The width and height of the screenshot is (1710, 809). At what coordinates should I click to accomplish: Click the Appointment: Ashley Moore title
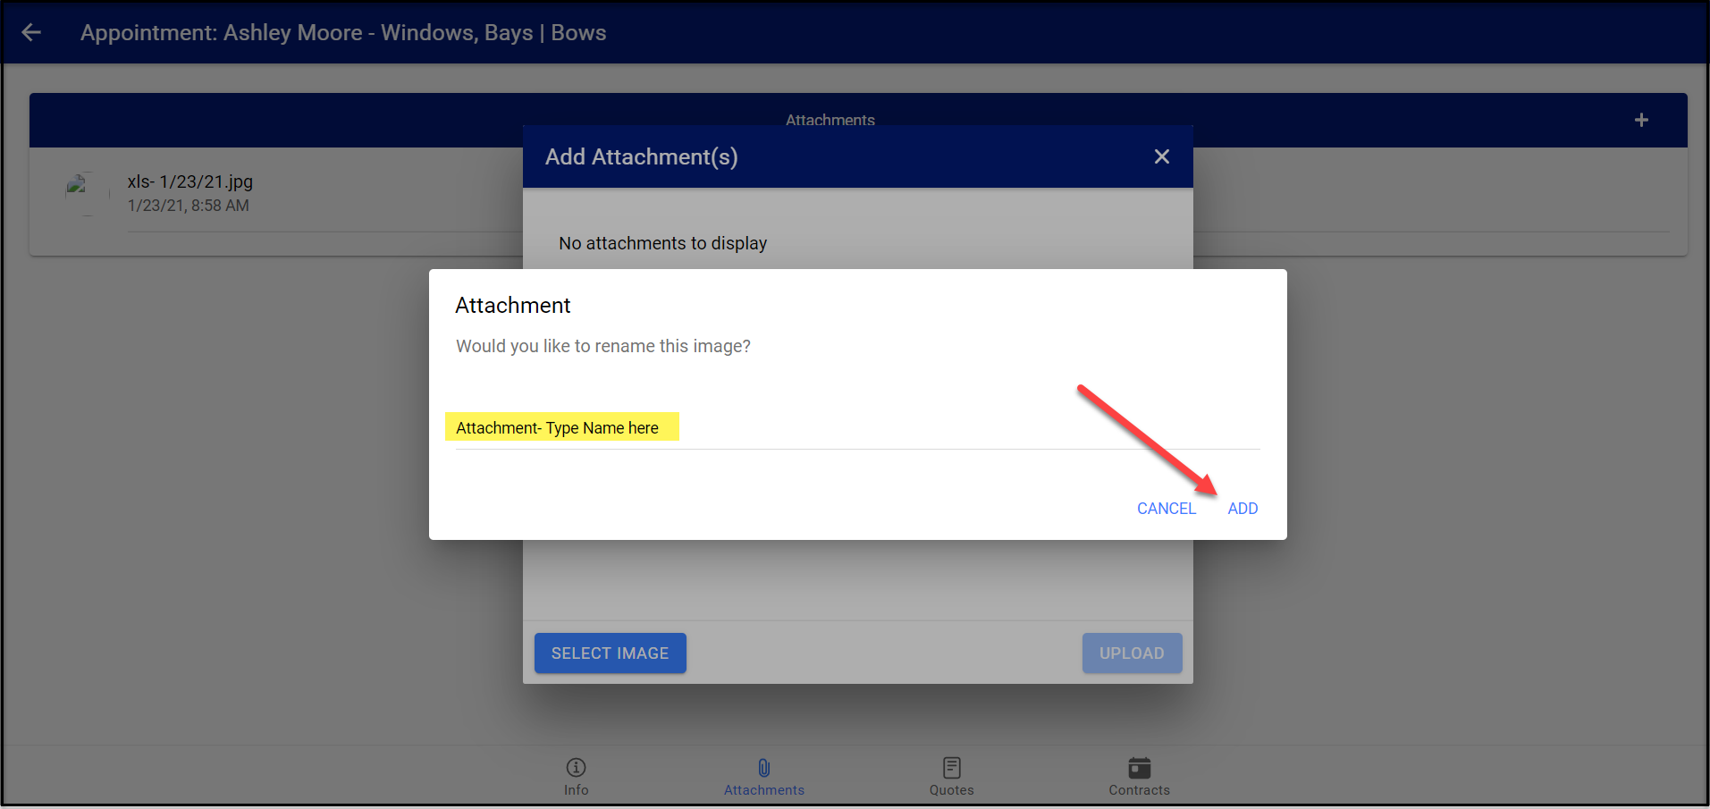point(343,33)
